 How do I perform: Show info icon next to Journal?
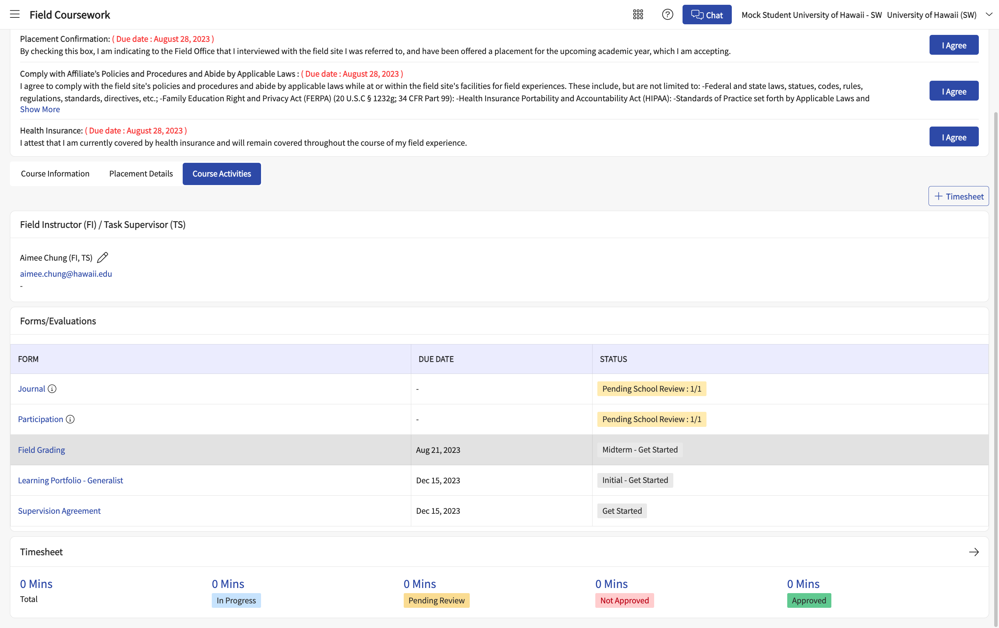52,389
